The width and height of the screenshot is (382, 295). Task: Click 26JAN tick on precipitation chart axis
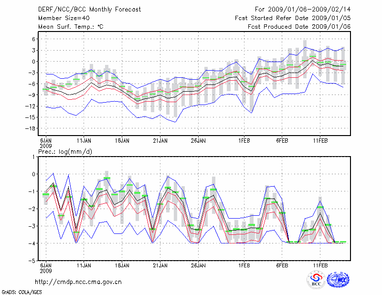tap(198, 264)
